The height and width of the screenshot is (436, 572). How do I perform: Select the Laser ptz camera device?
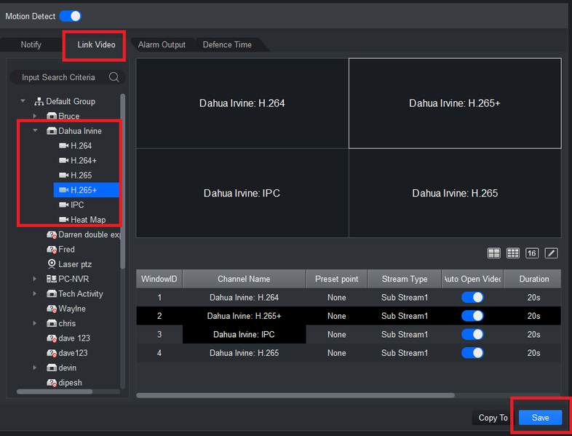coord(75,264)
